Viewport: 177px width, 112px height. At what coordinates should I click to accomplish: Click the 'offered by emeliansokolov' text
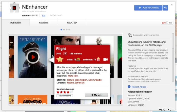click(34, 11)
